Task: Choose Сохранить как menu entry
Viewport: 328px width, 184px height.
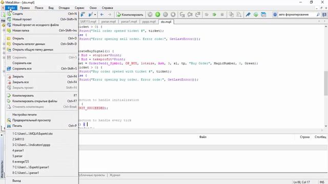Action: pyautogui.click(x=42, y=63)
